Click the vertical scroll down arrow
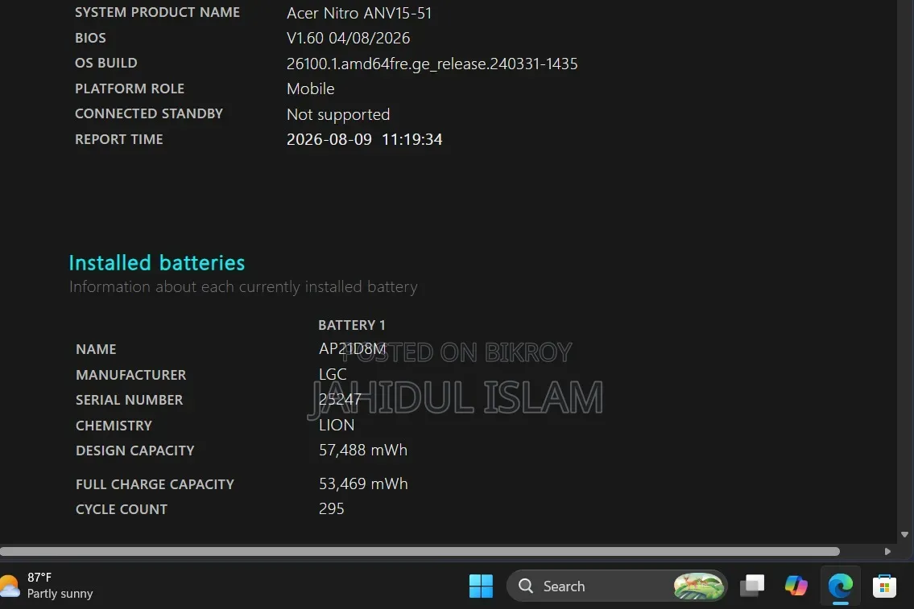The width and height of the screenshot is (914, 609). (904, 534)
